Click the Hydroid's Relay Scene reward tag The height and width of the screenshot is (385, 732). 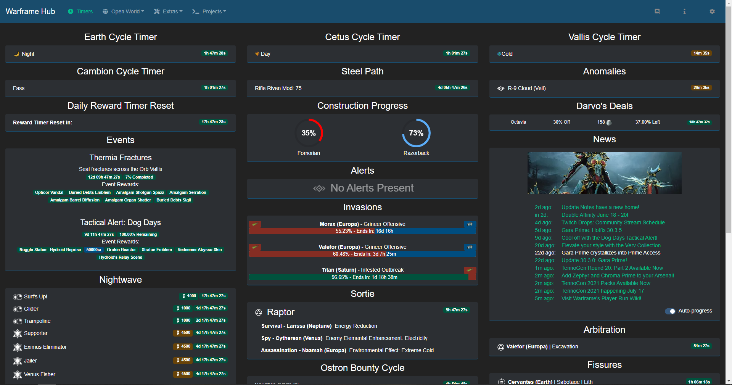[x=121, y=258]
